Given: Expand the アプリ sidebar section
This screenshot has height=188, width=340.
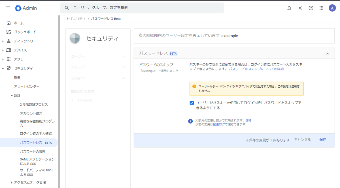Looking at the screenshot, I should pyautogui.click(x=3, y=59).
